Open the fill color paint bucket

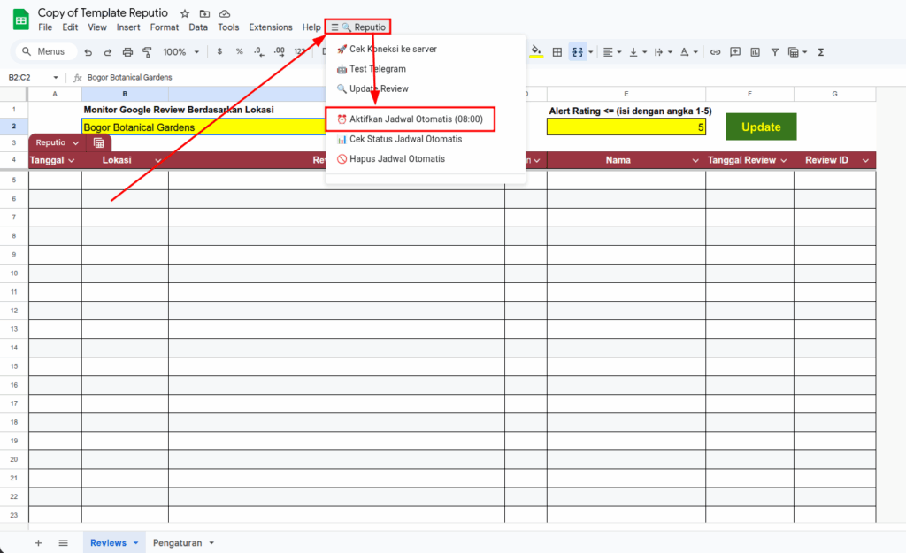pos(535,52)
